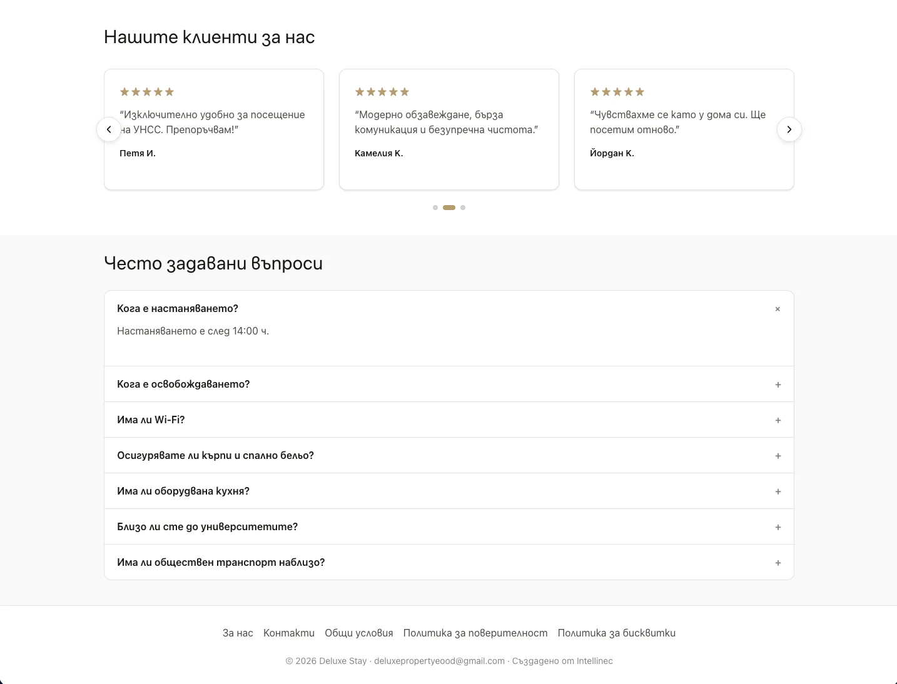The image size is (897, 684).
Task: Toggle the "Кога е настаняването?" question title
Action: tap(178, 308)
